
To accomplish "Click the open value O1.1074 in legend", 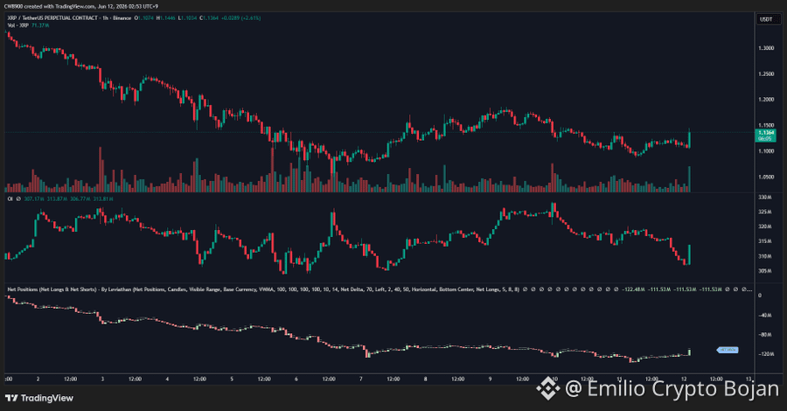I will pyautogui.click(x=144, y=18).
